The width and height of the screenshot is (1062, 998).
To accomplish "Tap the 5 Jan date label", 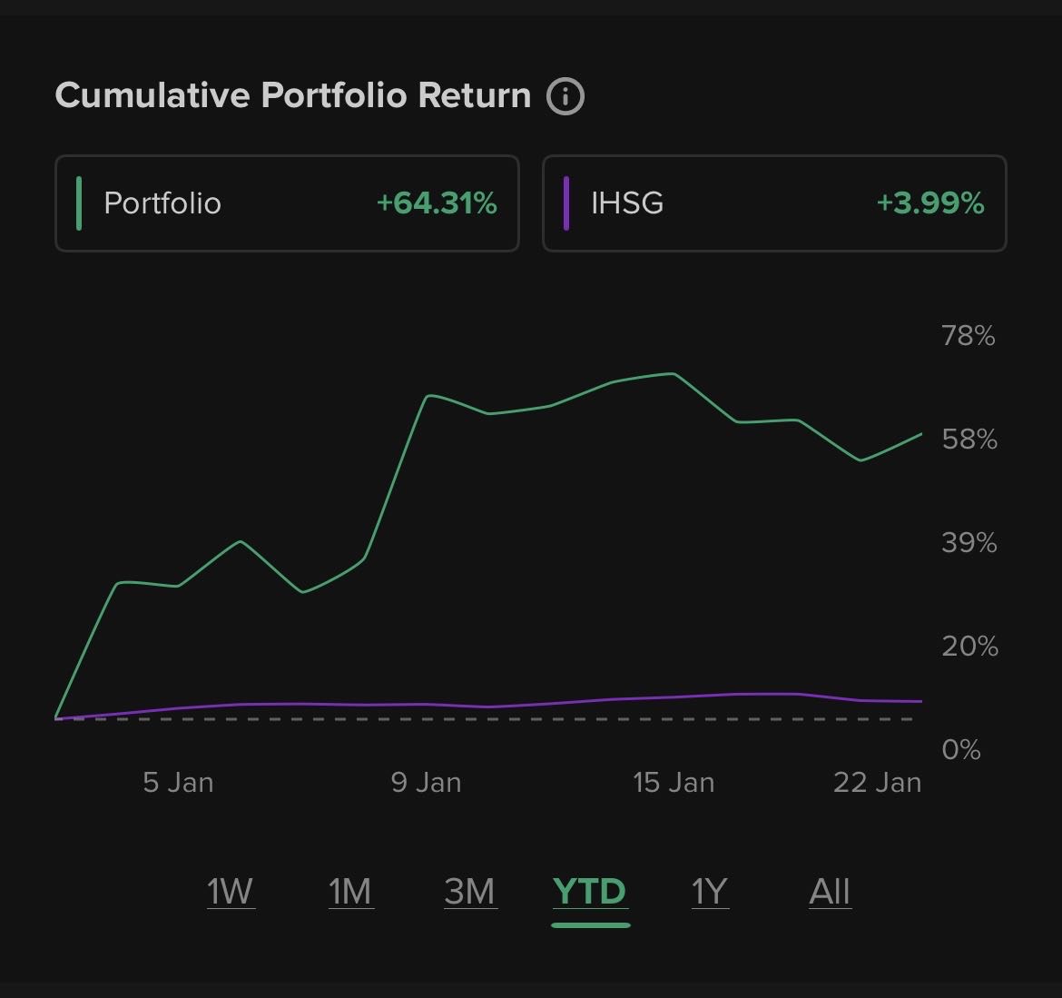I will (178, 782).
